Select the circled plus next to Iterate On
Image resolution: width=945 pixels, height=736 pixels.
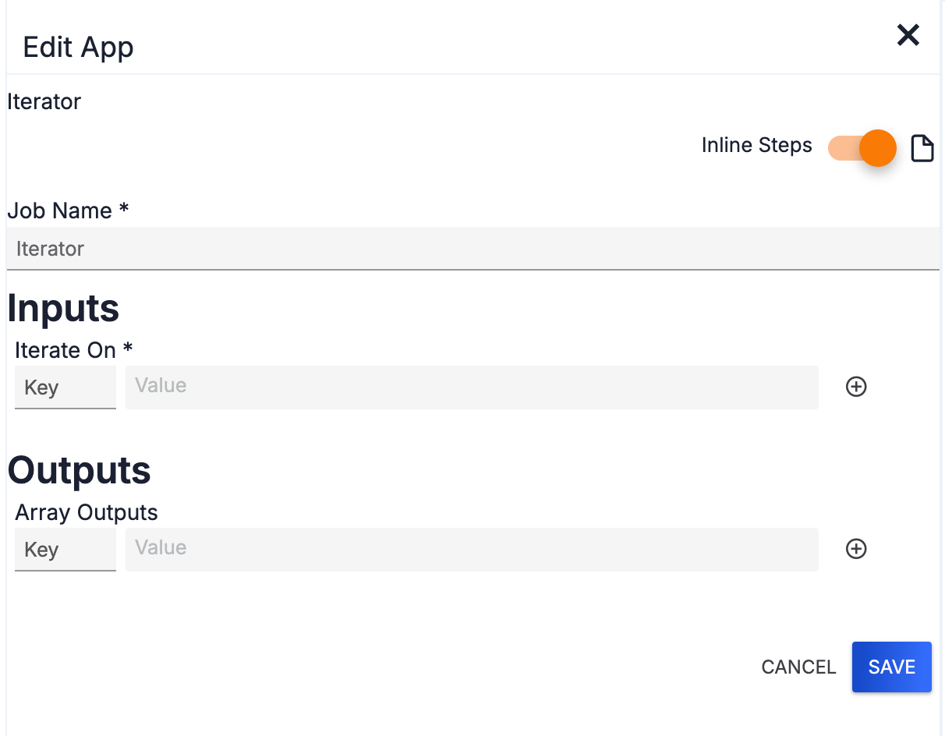click(x=856, y=387)
